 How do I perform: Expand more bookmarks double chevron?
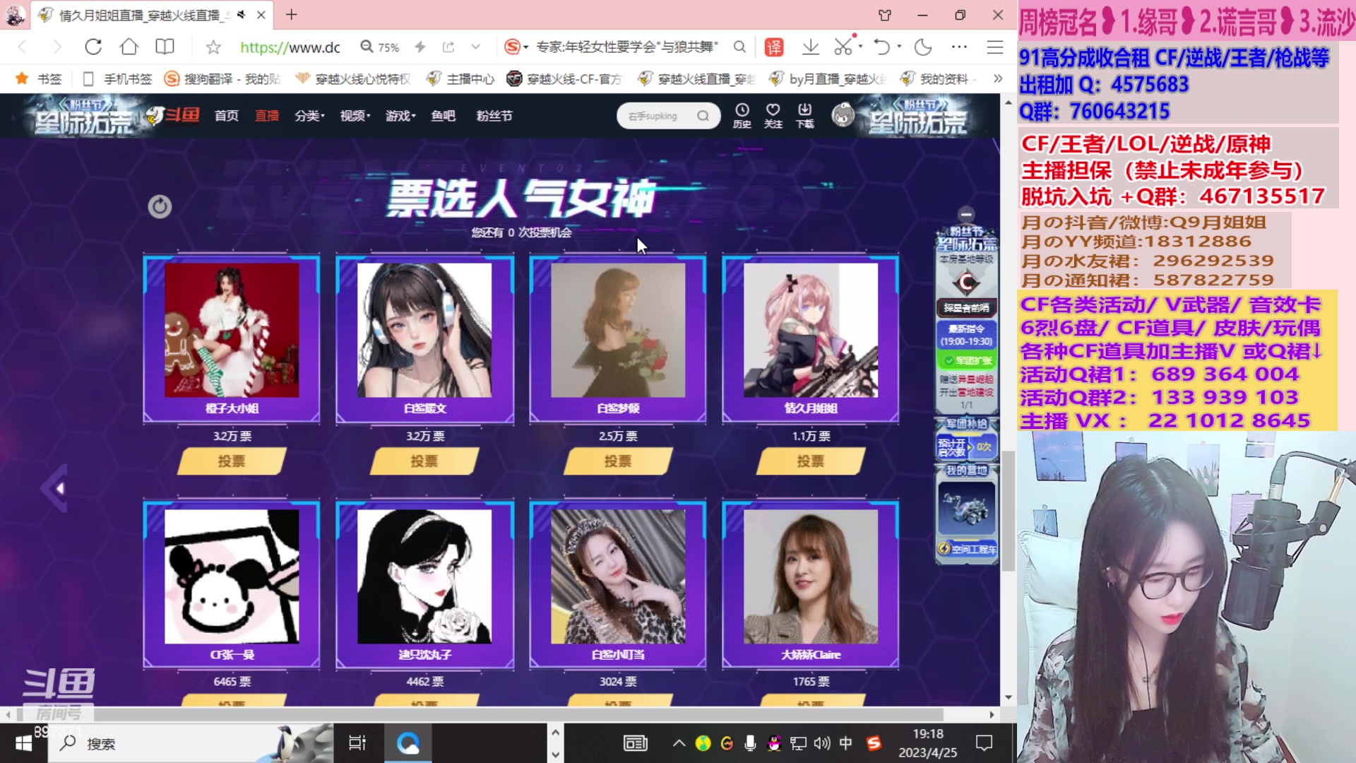998,79
